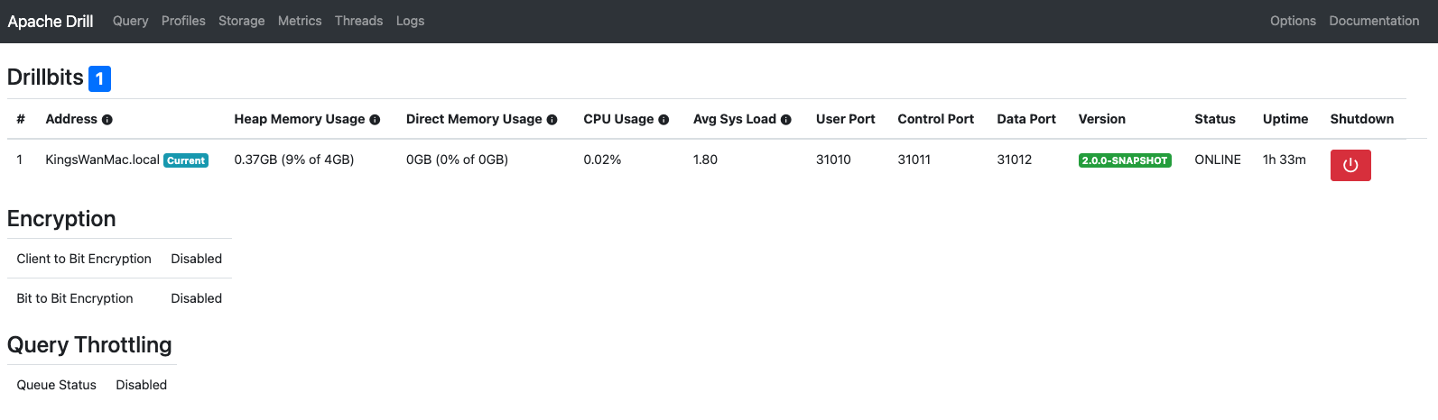Open the Threads navigation item
The height and width of the screenshot is (420, 1438).
coord(358,21)
